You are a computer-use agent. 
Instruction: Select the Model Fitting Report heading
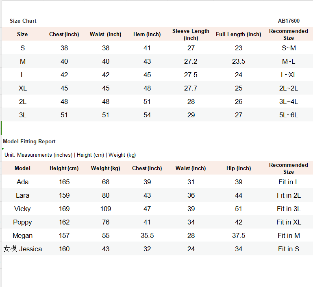click(29, 142)
